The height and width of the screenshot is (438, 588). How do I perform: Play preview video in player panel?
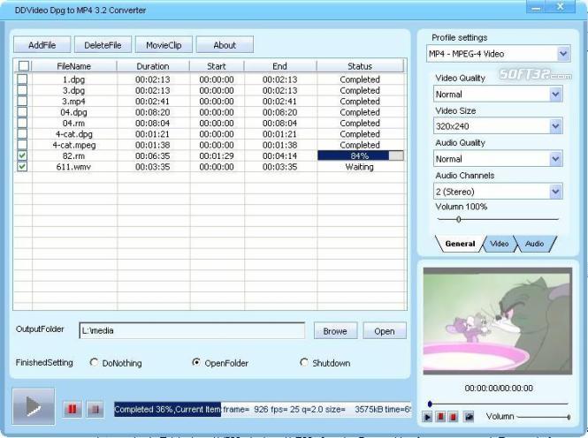(427, 416)
